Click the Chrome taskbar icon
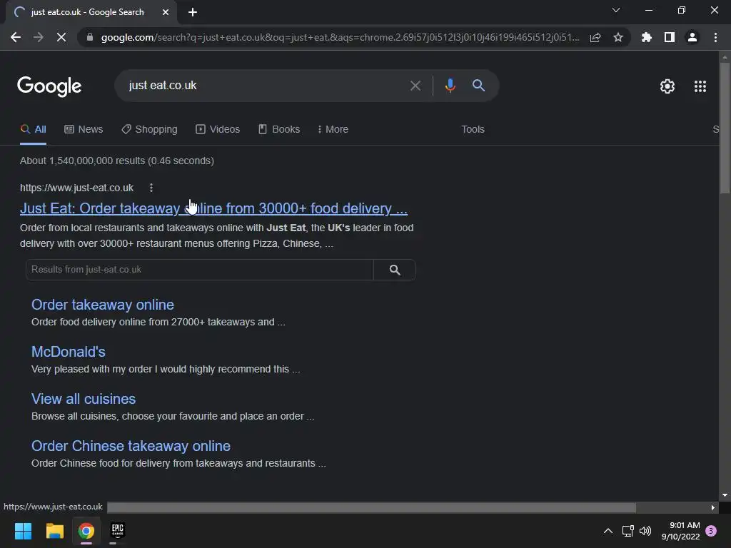Screen dimensions: 731x548 coord(86,531)
